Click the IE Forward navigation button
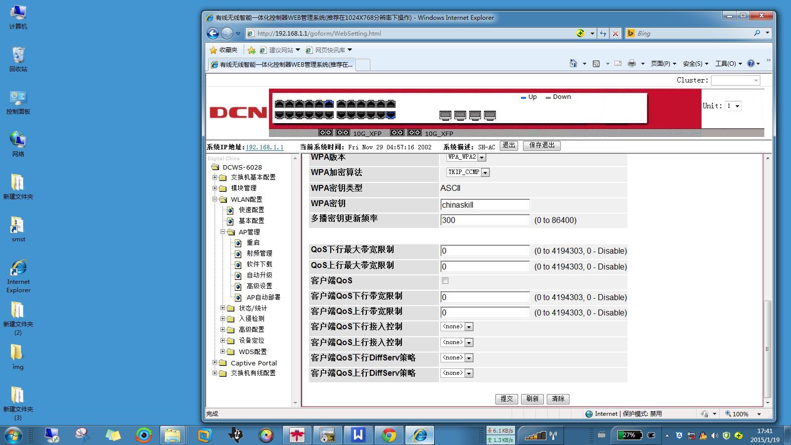The height and width of the screenshot is (445, 791). click(x=227, y=33)
